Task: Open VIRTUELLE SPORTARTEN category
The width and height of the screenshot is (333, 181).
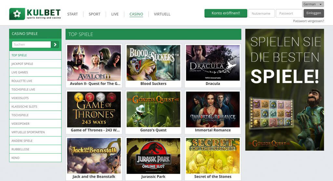Action: 35,132
